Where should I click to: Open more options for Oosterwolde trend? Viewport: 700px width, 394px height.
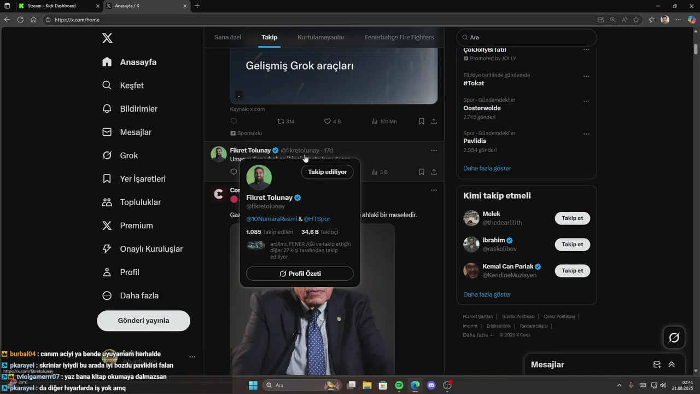tap(586, 101)
